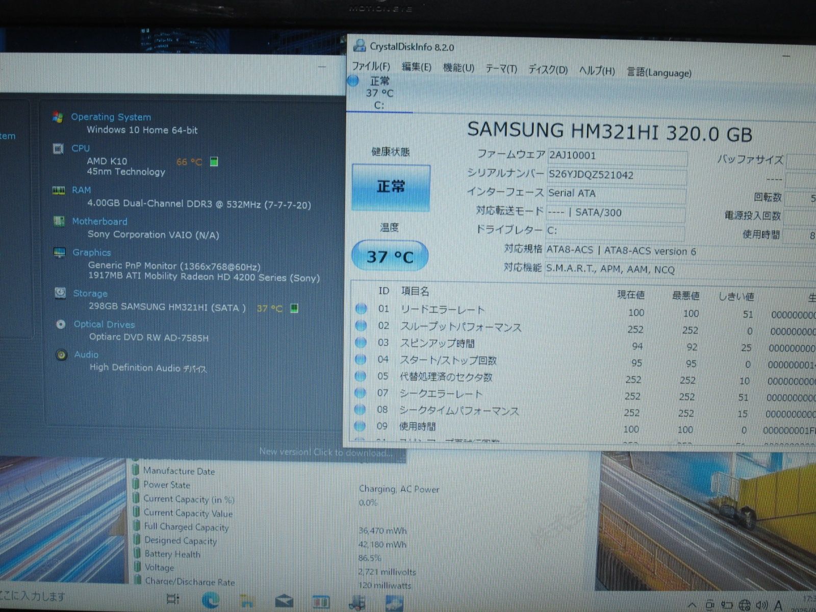Launch Microsoft Edge from the taskbar
The image size is (816, 612).
(210, 600)
